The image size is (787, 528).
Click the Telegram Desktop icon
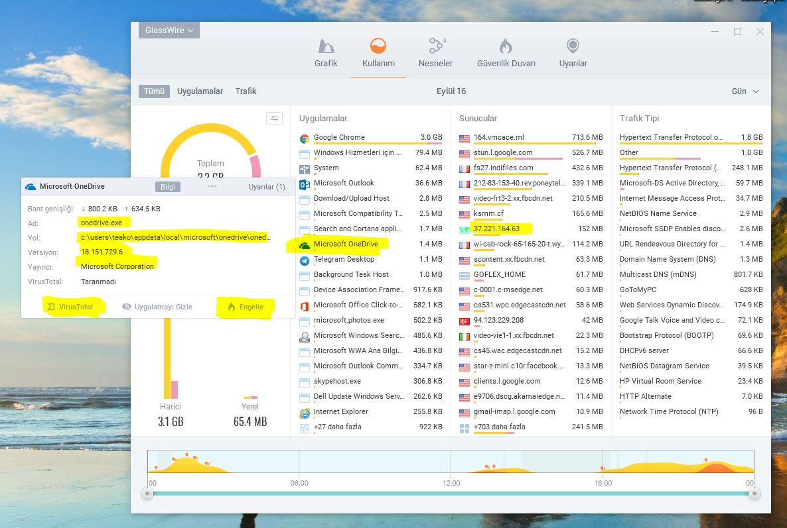304,260
